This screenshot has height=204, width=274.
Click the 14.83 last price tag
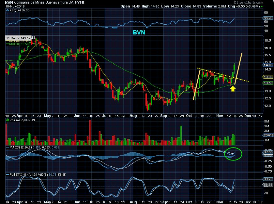point(268,65)
